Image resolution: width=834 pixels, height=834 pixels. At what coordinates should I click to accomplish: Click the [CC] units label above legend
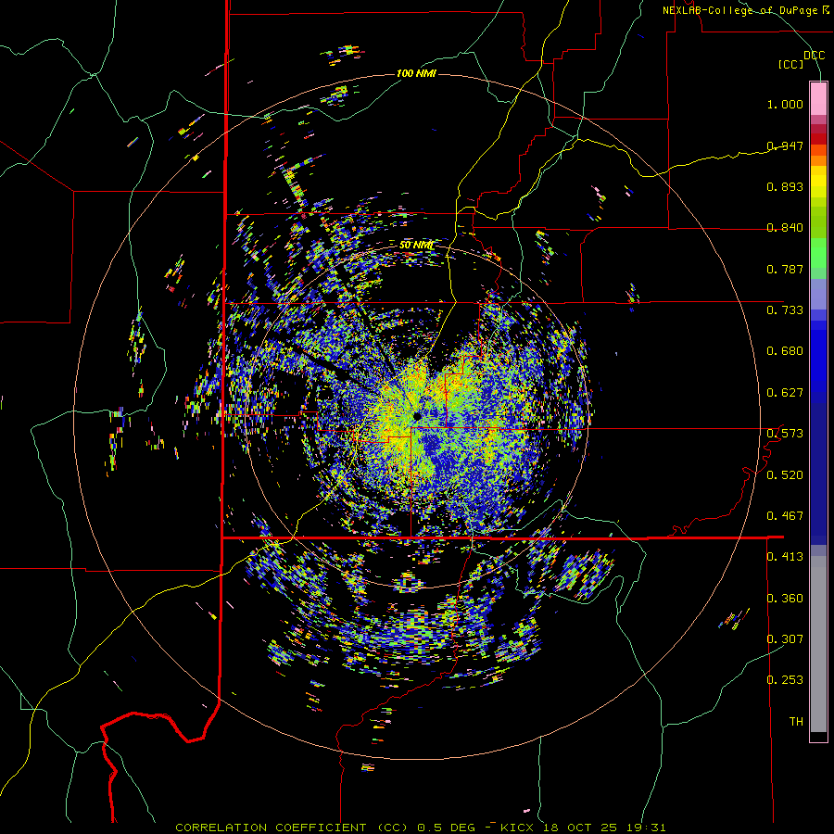pos(790,64)
